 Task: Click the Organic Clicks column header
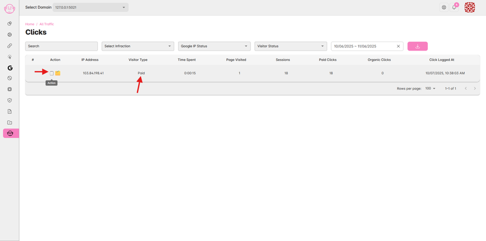click(x=379, y=60)
